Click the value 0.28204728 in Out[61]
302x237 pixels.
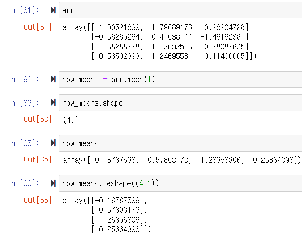[225, 27]
